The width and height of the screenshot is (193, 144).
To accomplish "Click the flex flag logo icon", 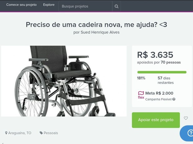I will pos(141,95).
